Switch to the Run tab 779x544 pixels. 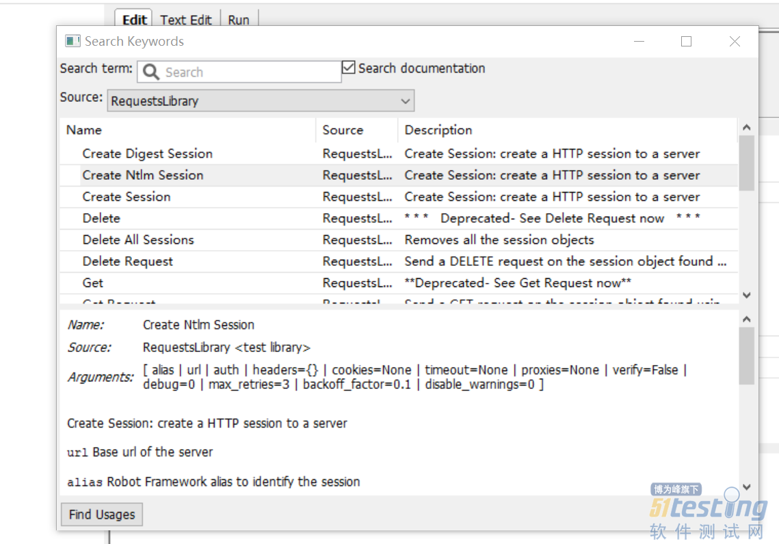point(239,20)
